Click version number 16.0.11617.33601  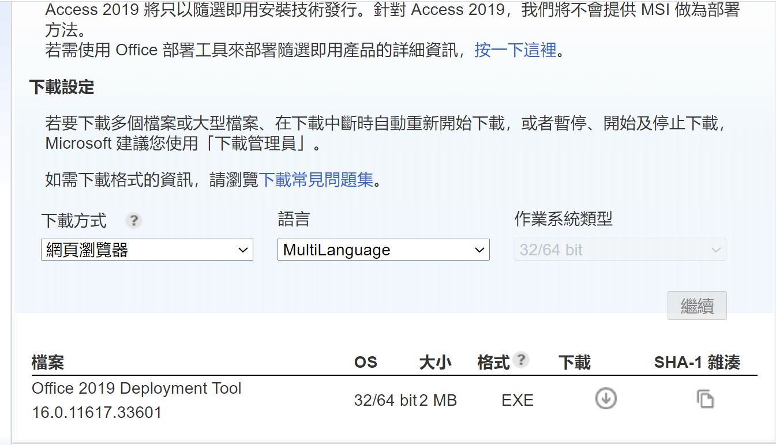pyautogui.click(x=97, y=413)
